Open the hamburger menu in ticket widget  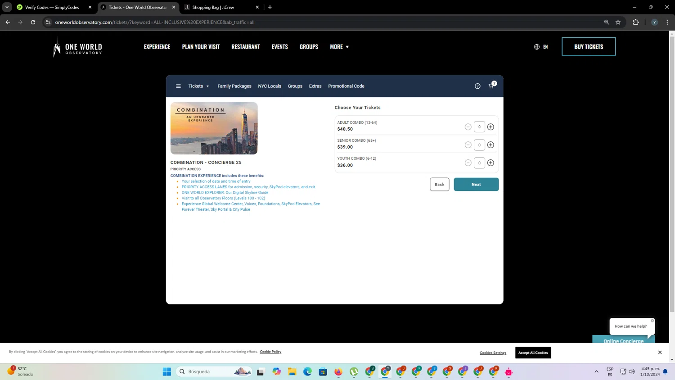coord(178,86)
